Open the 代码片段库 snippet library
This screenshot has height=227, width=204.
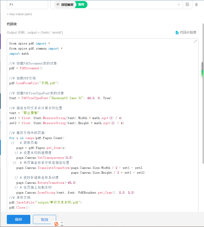[188, 33]
